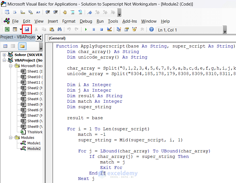Open the File menu

point(15,21)
